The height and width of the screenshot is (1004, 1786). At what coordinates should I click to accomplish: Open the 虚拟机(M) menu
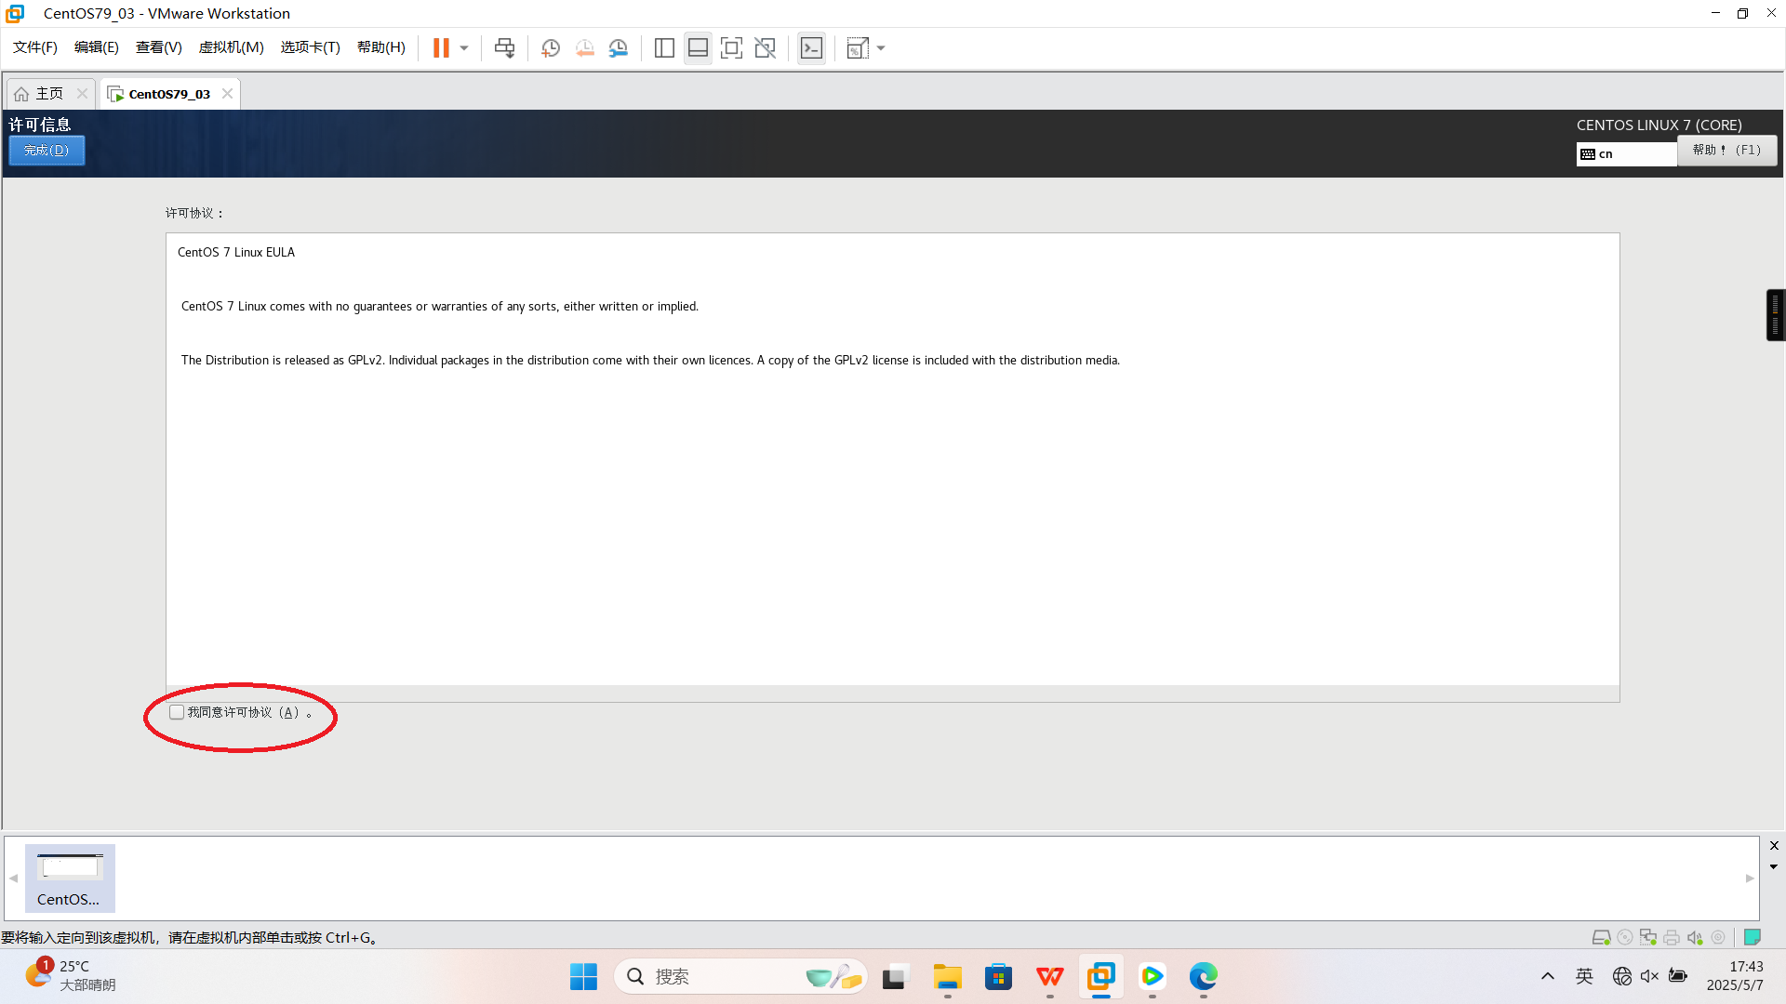pos(232,47)
